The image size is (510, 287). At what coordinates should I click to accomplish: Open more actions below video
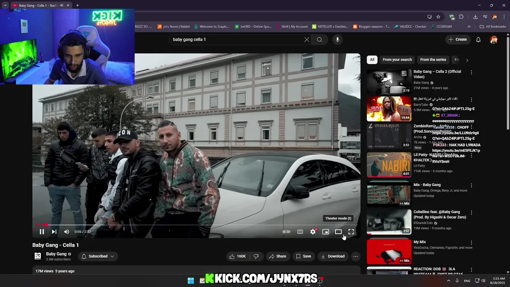point(356,256)
